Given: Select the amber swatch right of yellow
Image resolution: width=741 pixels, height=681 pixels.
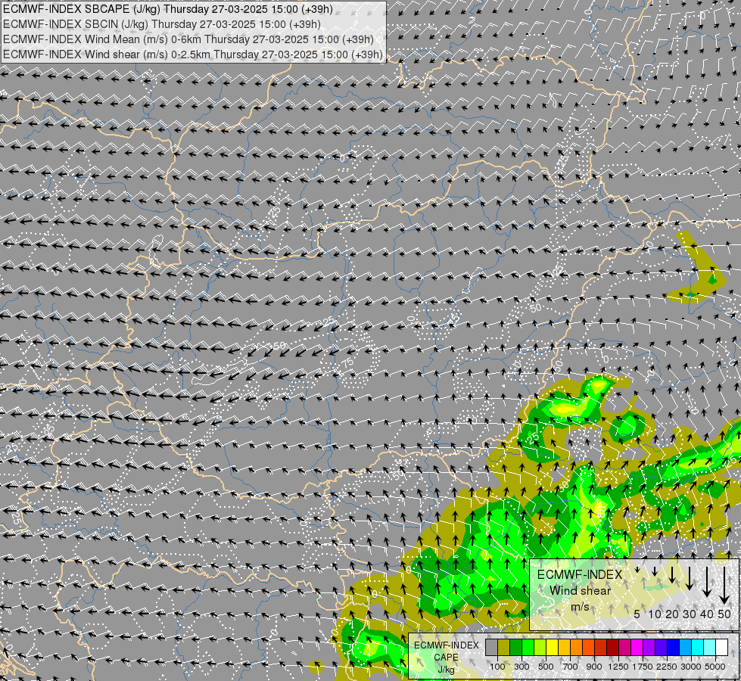Looking at the screenshot, I should (564, 648).
